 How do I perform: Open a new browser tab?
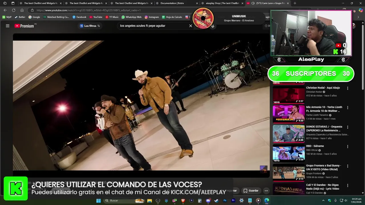coord(295,3)
